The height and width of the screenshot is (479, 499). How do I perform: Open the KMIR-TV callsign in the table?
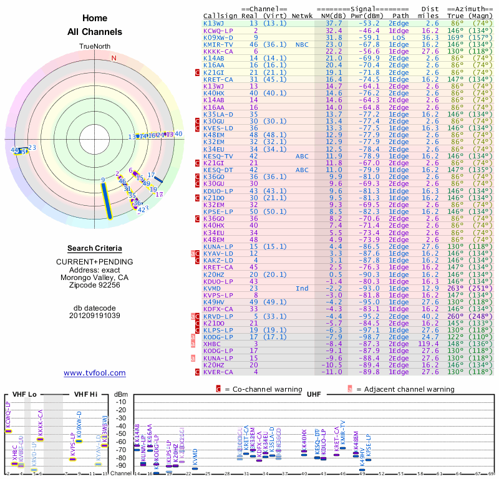click(218, 44)
